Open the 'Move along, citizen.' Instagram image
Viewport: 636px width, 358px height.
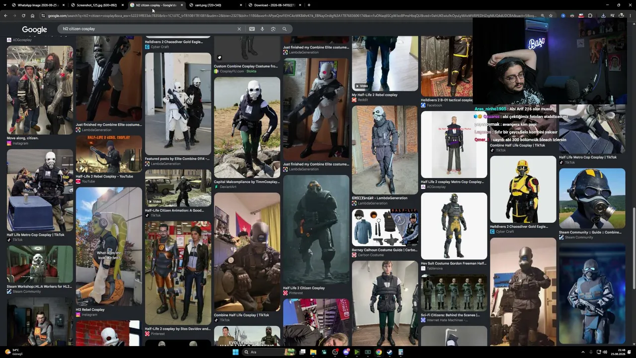[40, 90]
